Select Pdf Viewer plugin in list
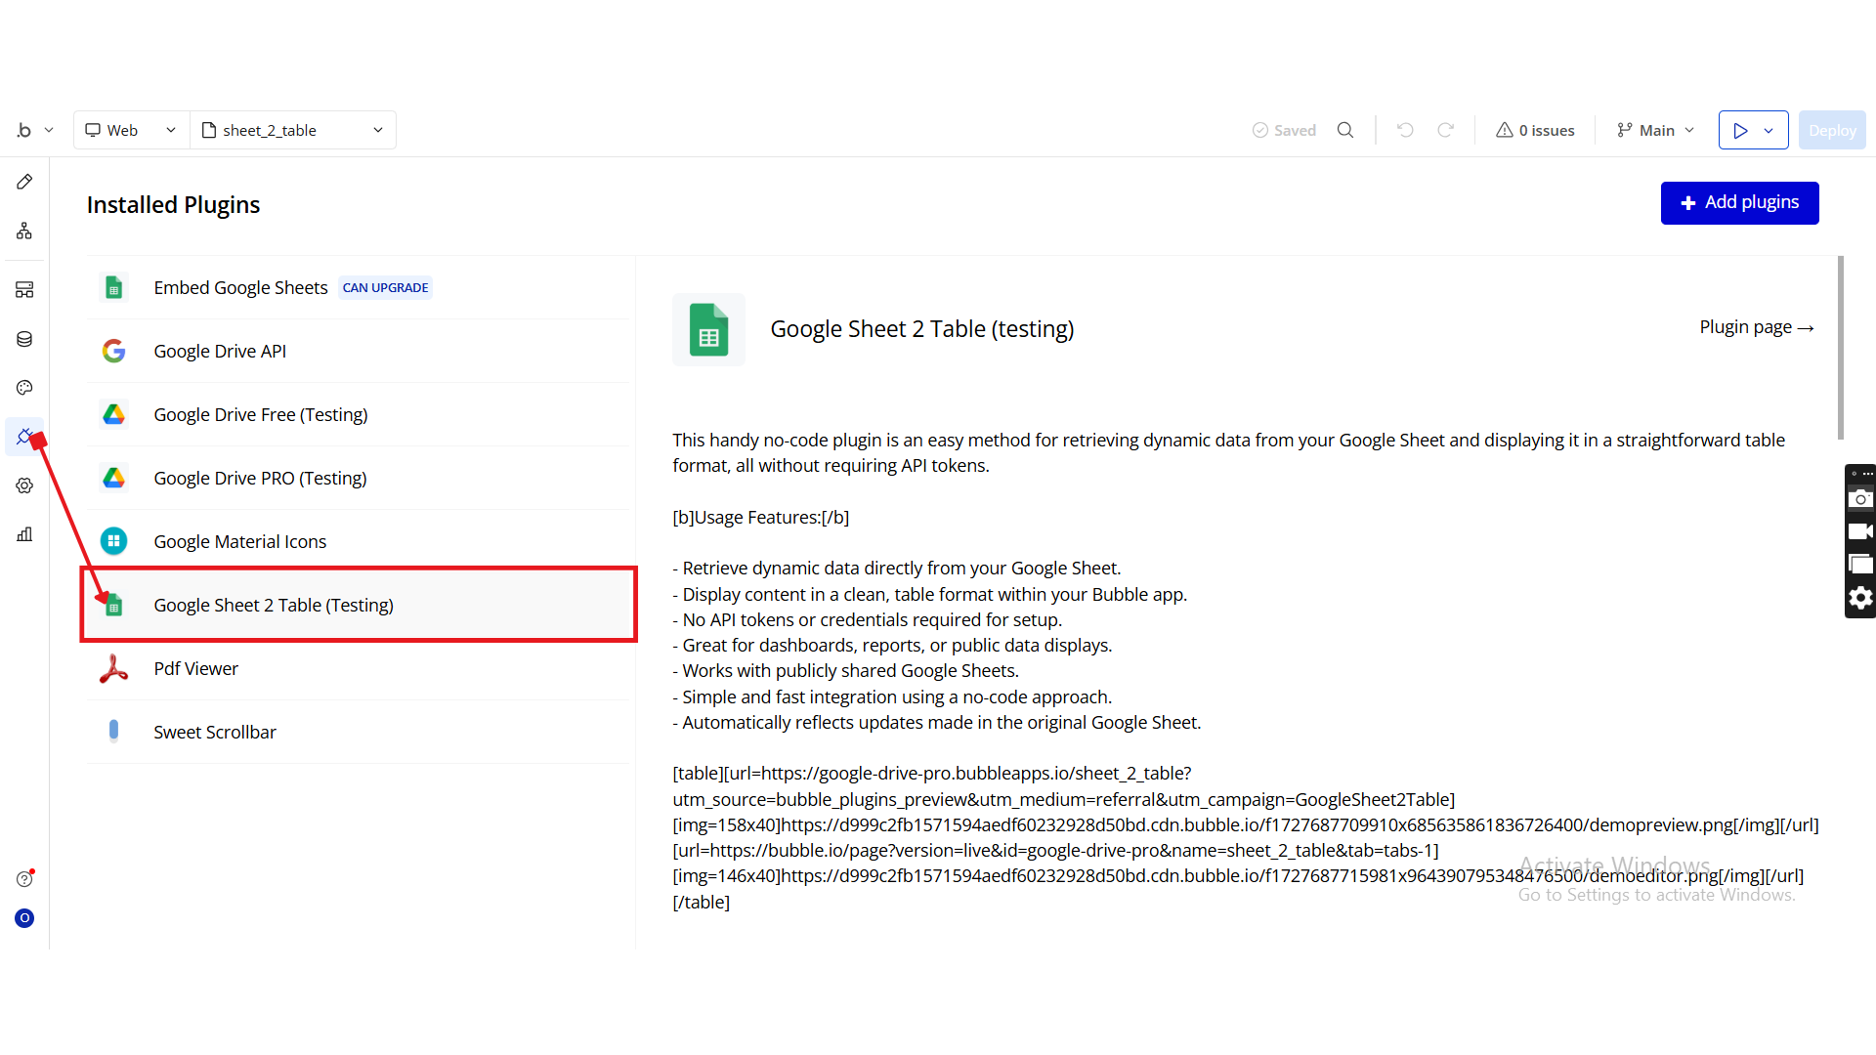Screen dimensions: 1876x1055 195,669
